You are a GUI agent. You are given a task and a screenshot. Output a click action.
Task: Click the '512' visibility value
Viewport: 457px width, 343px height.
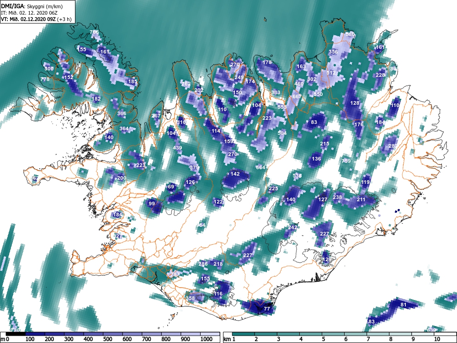(x=331, y=73)
